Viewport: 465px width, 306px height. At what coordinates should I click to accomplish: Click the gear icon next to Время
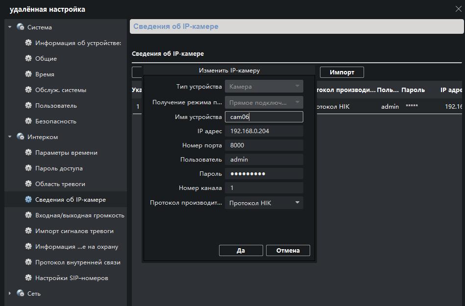click(x=28, y=74)
